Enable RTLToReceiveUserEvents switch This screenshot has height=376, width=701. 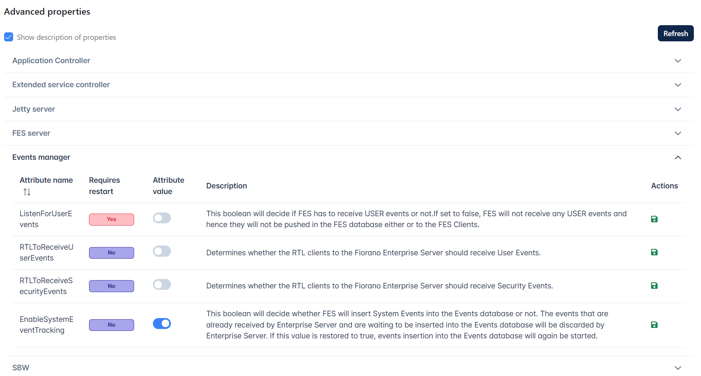click(x=162, y=251)
